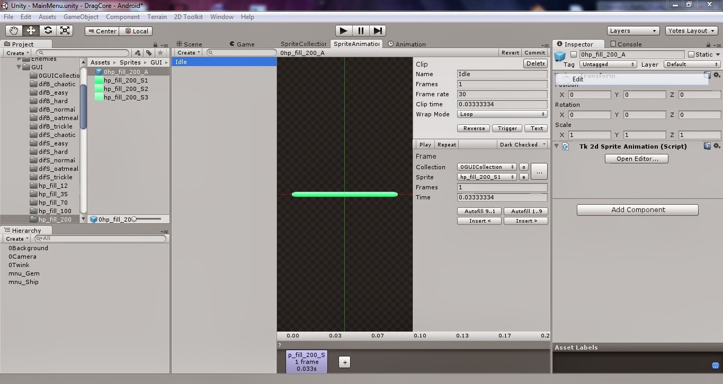Click the Commit button
The height and width of the screenshot is (384, 723).
click(535, 53)
